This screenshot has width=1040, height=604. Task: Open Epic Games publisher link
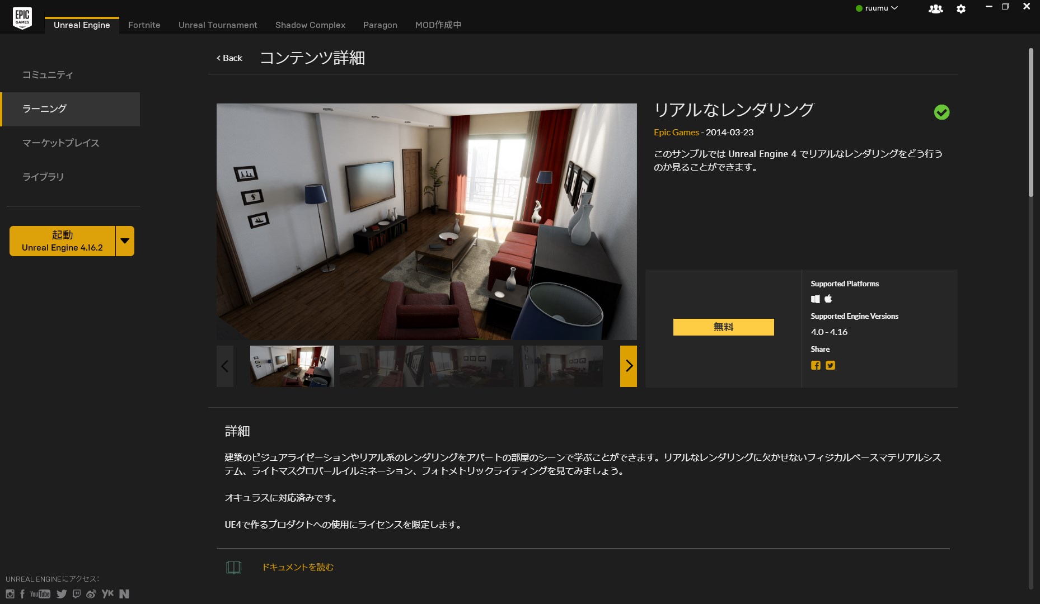point(676,133)
